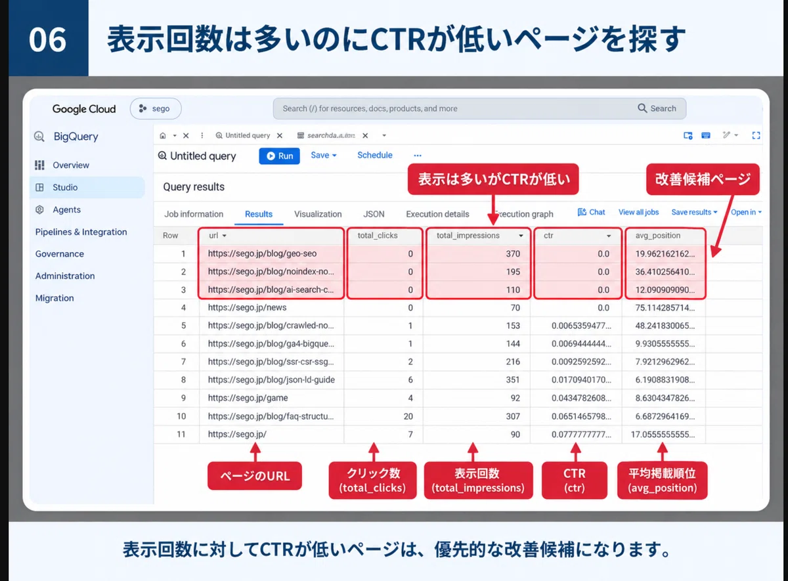Viewport: 788px width, 581px height.
Task: Expand the Save dropdown
Action: 324,156
